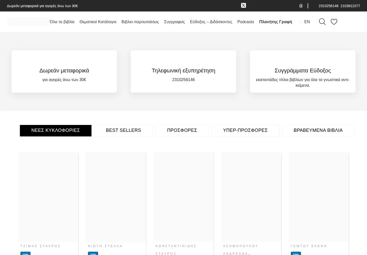Open the X (Twitter) social link
Screen dimensions: 367x255
[x=243, y=5]
